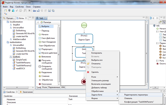
Task: Click the language icon on second toolbar row
Action: [x=6, y=14]
